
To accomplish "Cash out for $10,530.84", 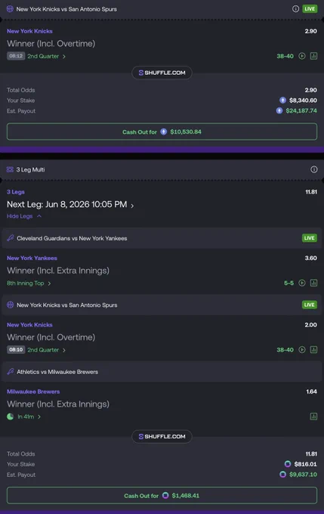I will (162, 132).
